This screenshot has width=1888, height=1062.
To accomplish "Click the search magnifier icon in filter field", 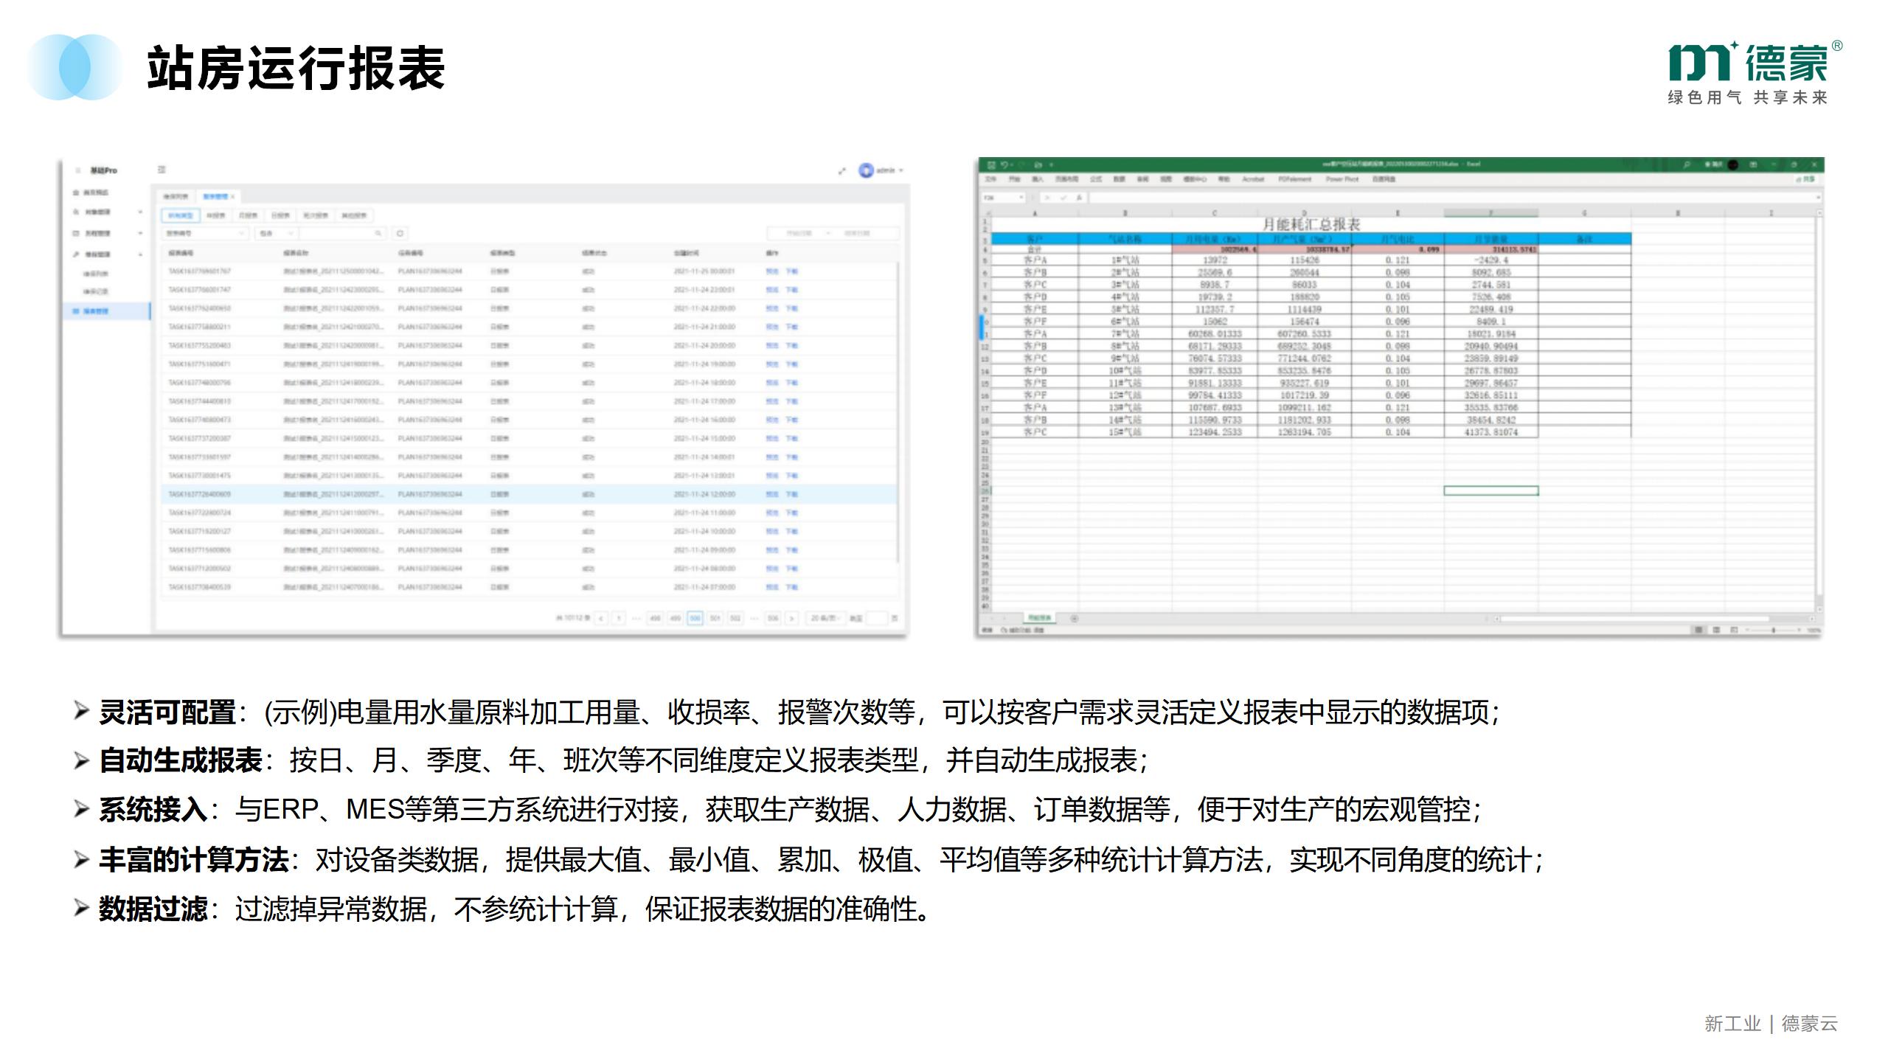I will pos(378,233).
